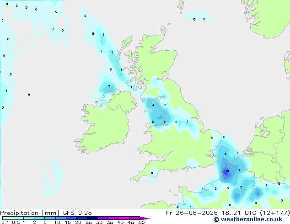Screen dimensions: 290x224
Task: Click the '2' value off Northern Ireland's north coast
Action: coord(109,86)
